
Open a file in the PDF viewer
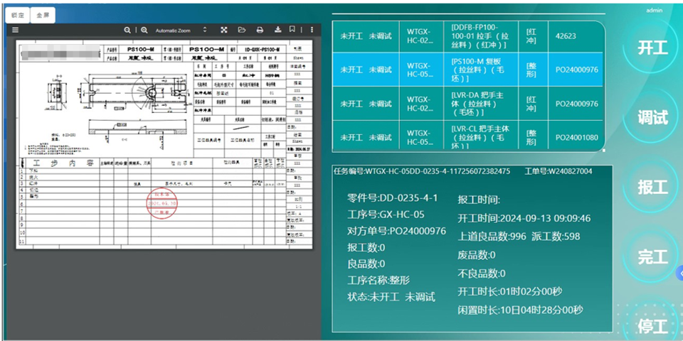click(x=242, y=30)
